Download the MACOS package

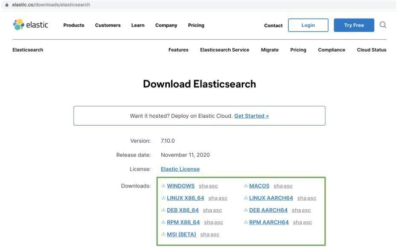tap(259, 186)
